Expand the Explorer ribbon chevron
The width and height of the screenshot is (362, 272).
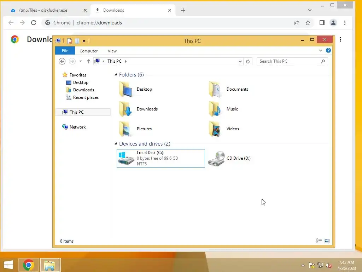(x=320, y=50)
